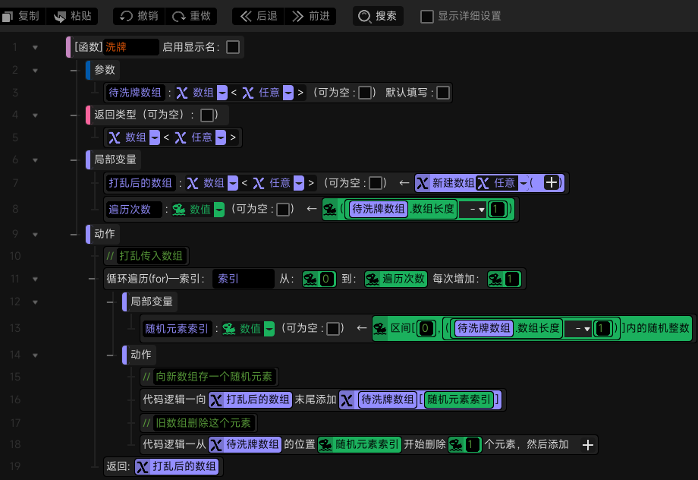This screenshot has height=480, width=698.
Task: Collapse the for loop arrow on line 11
Action: click(x=35, y=279)
